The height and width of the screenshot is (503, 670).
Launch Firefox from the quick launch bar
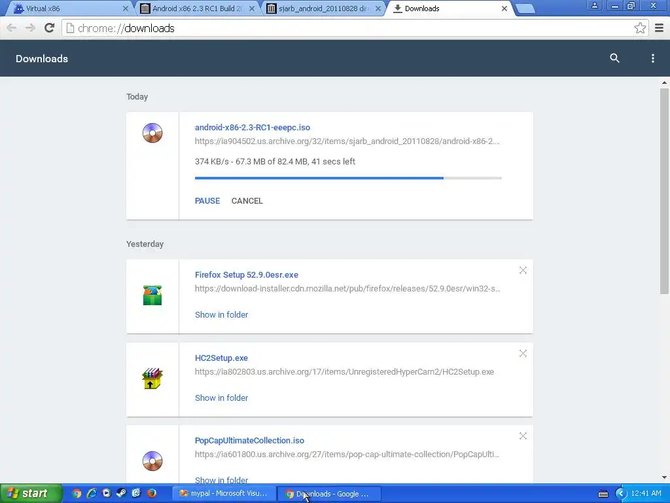tap(152, 494)
